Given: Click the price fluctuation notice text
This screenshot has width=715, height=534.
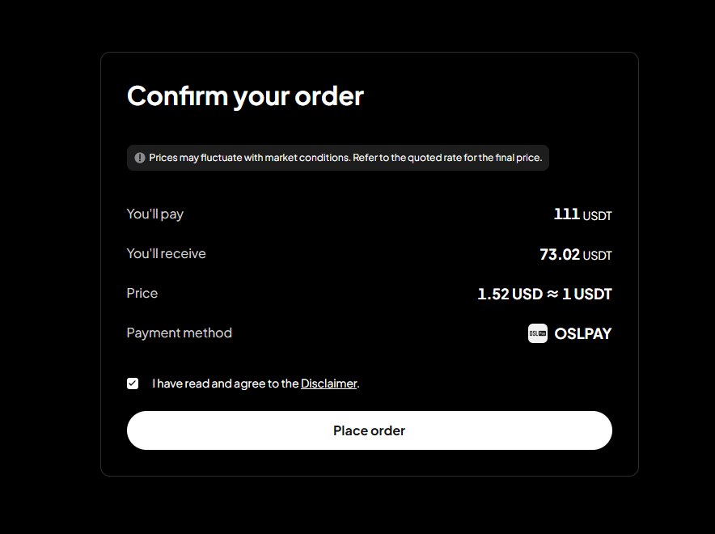Looking at the screenshot, I should click(345, 158).
